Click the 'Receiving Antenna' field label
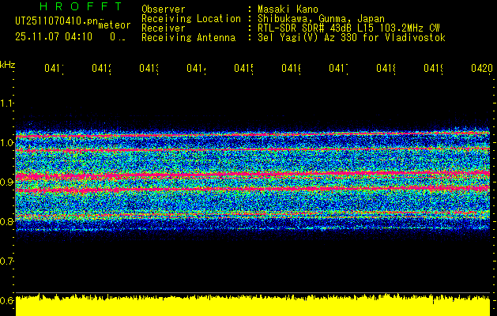 (x=188, y=37)
